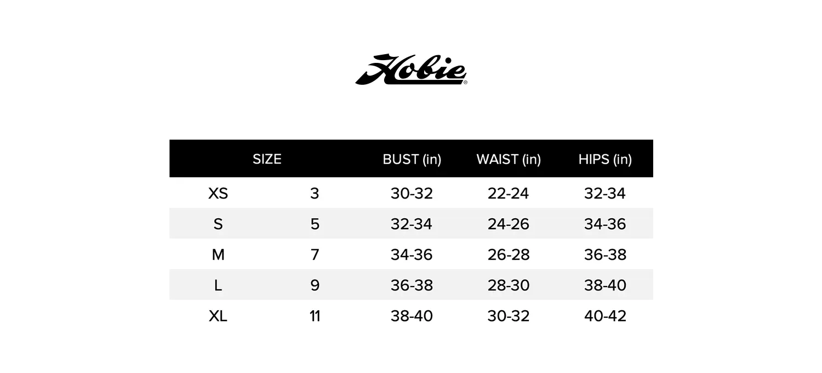Click the SIZE column header

coord(267,159)
